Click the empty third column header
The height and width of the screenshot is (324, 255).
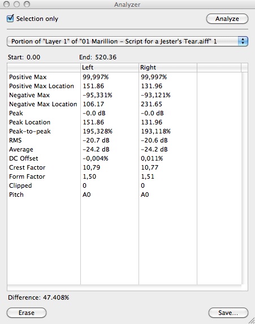click(219, 67)
